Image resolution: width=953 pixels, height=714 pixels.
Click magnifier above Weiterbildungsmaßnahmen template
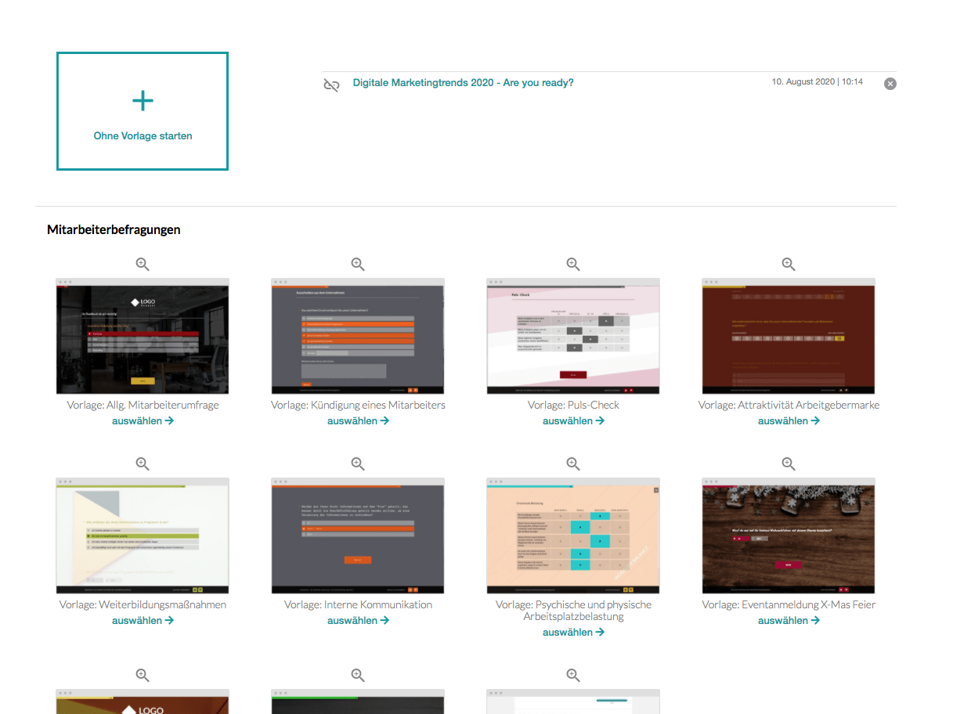coord(143,464)
